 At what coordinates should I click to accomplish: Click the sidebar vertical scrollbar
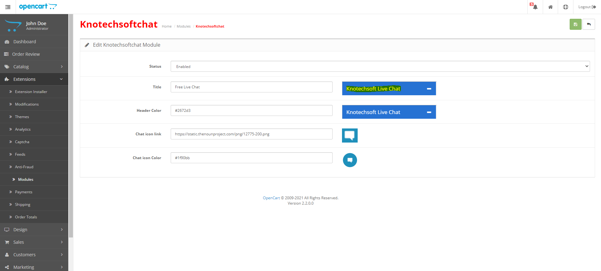71,125
